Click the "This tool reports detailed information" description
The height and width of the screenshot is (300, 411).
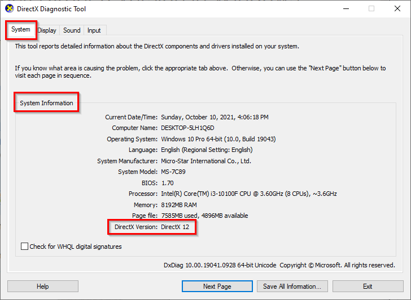point(157,46)
